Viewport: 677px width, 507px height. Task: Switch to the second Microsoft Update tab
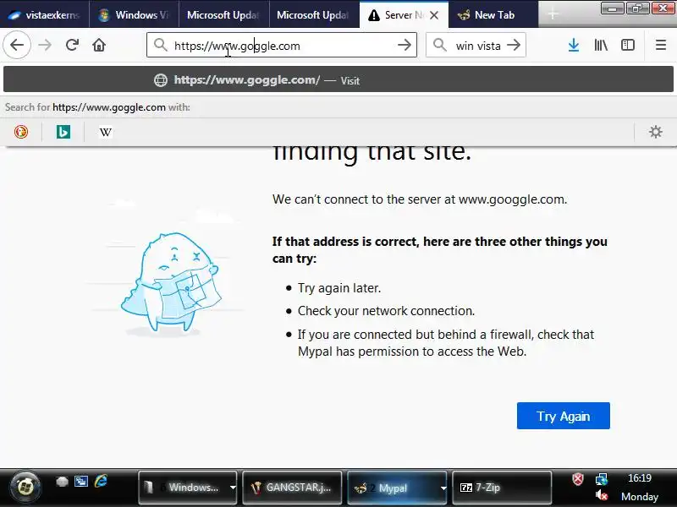[x=314, y=14]
